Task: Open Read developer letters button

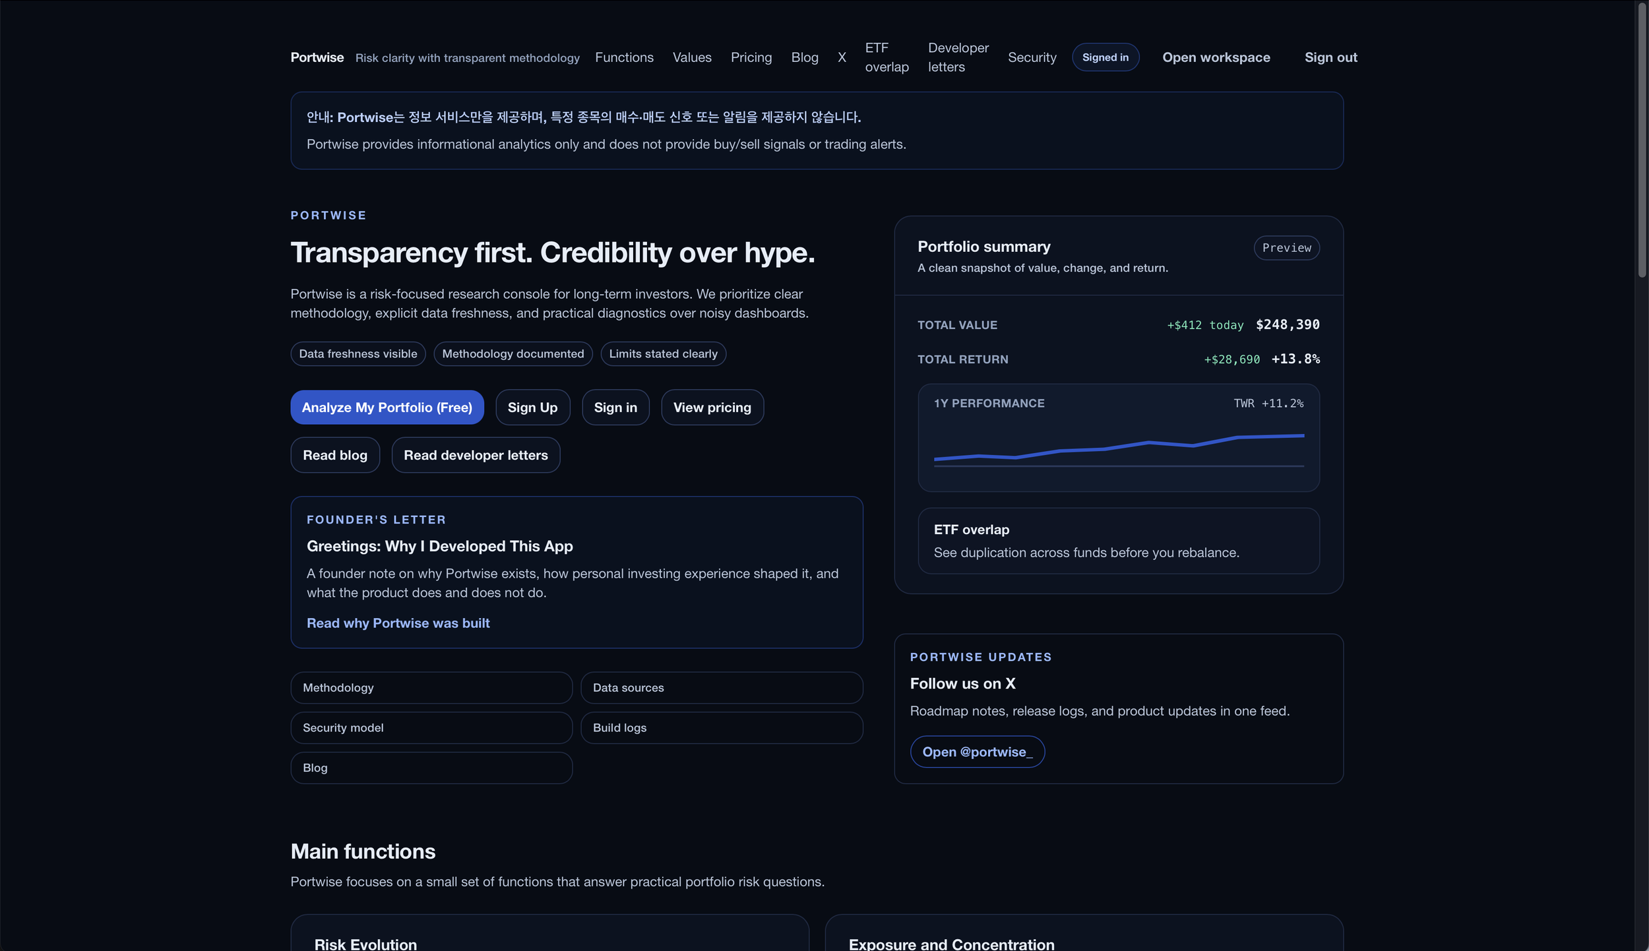Action: [x=475, y=454]
